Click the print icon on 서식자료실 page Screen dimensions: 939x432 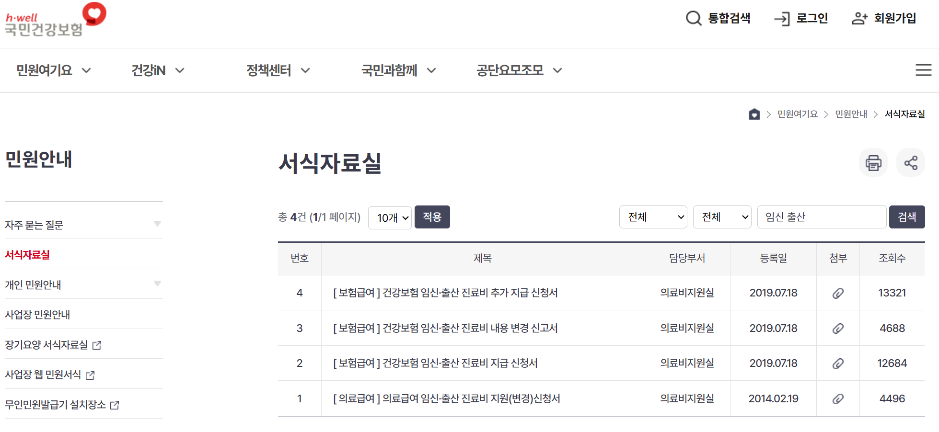pos(873,162)
